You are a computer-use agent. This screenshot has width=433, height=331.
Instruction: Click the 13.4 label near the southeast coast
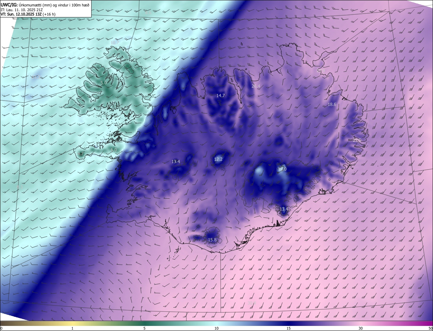284,209
